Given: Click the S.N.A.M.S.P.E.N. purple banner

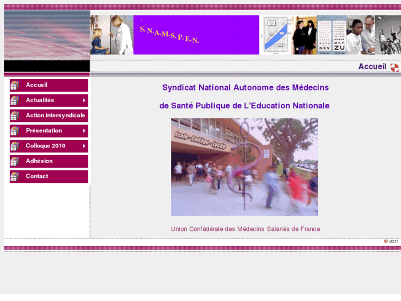Looking at the screenshot, I should pos(196,35).
